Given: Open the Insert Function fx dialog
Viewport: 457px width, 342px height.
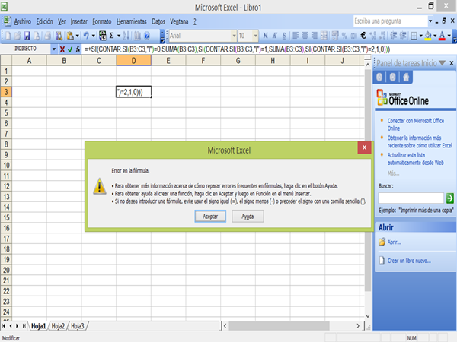Looking at the screenshot, I should tap(78, 49).
